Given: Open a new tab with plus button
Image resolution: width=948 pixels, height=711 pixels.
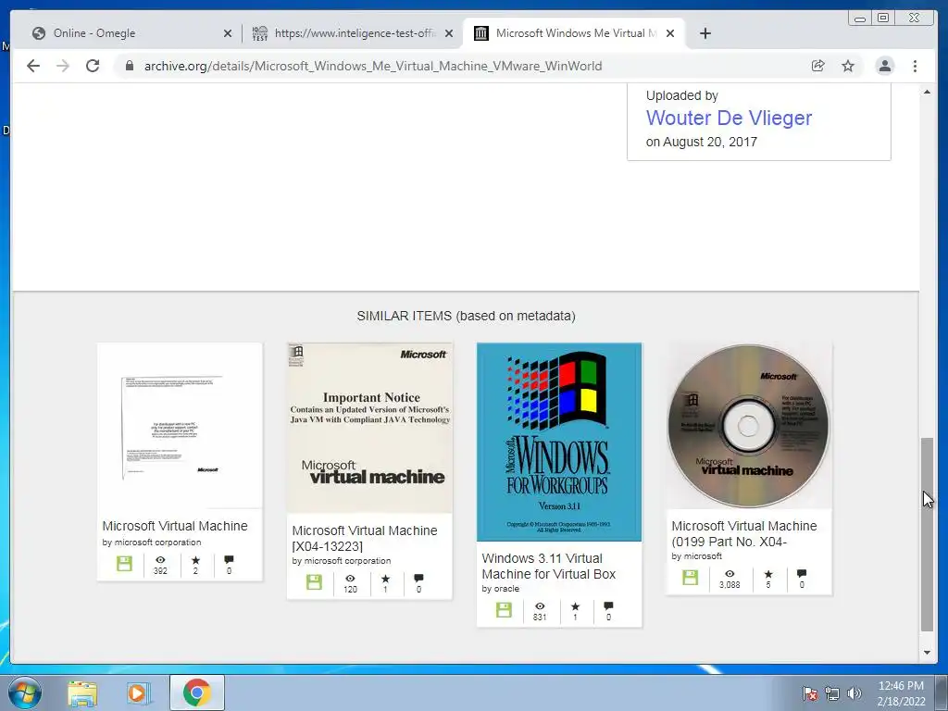Looking at the screenshot, I should tap(705, 33).
